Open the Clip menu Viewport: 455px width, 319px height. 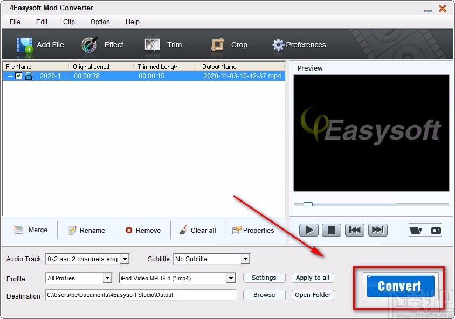68,22
